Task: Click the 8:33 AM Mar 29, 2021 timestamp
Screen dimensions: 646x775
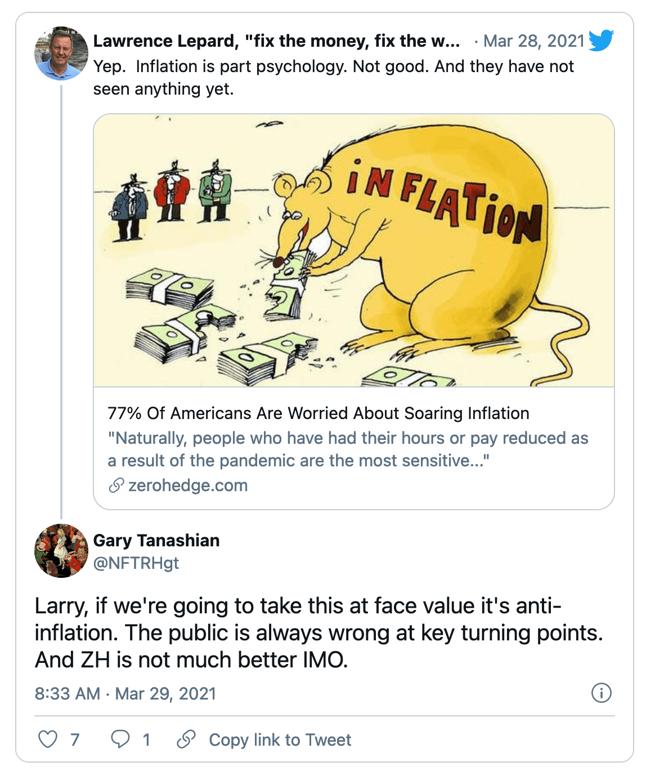Action: 125,693
